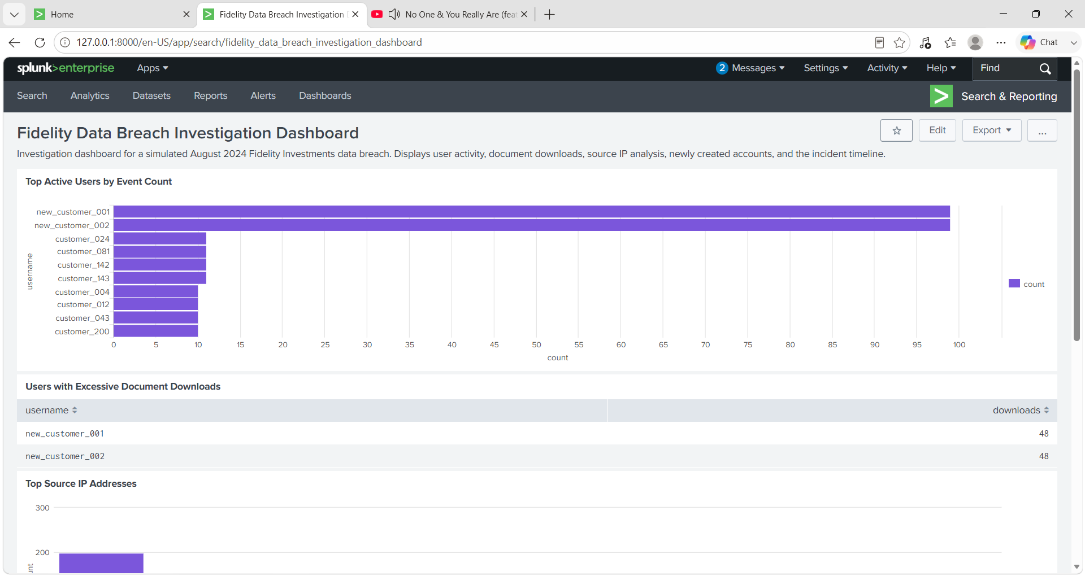
Task: Open a new browser tab
Action: click(x=549, y=15)
